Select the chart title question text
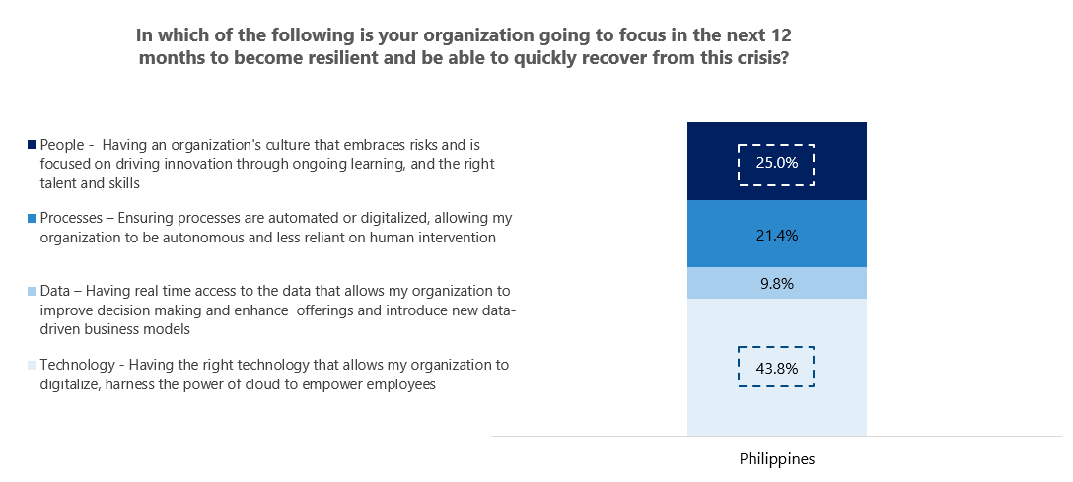Image resolution: width=1073 pixels, height=482 pixels. [x=465, y=46]
